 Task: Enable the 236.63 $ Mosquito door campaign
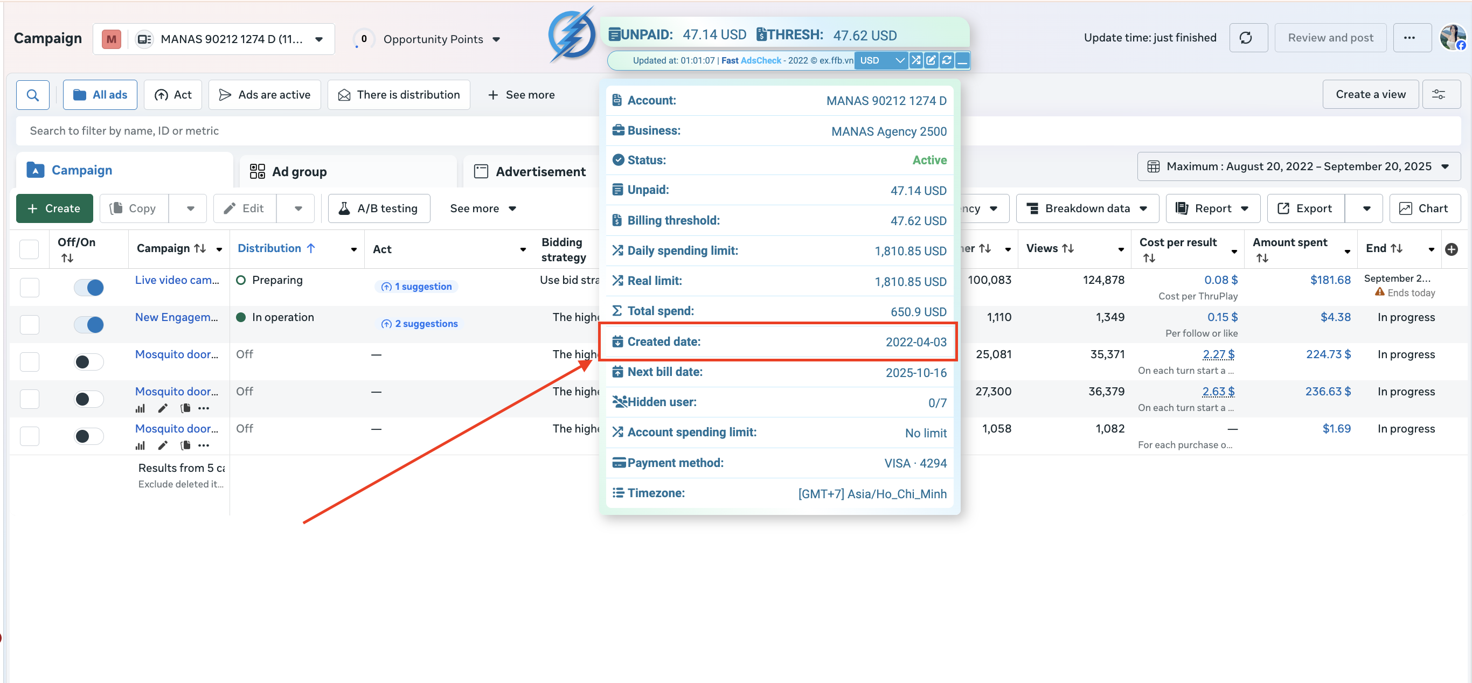88,399
